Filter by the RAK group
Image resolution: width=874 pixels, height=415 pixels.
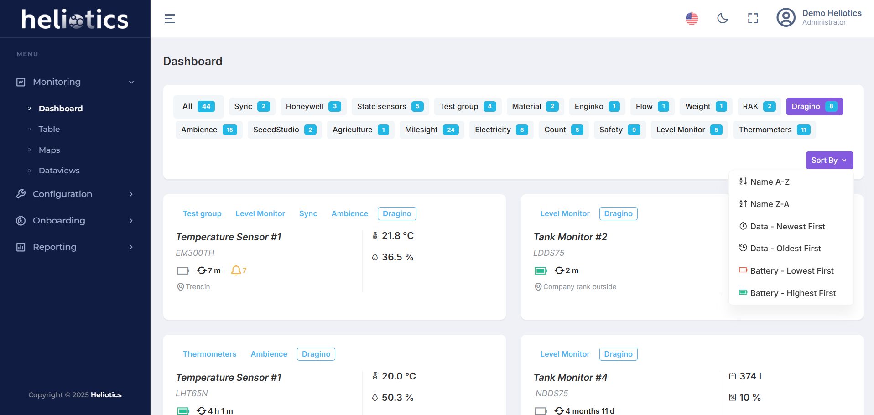coord(759,106)
